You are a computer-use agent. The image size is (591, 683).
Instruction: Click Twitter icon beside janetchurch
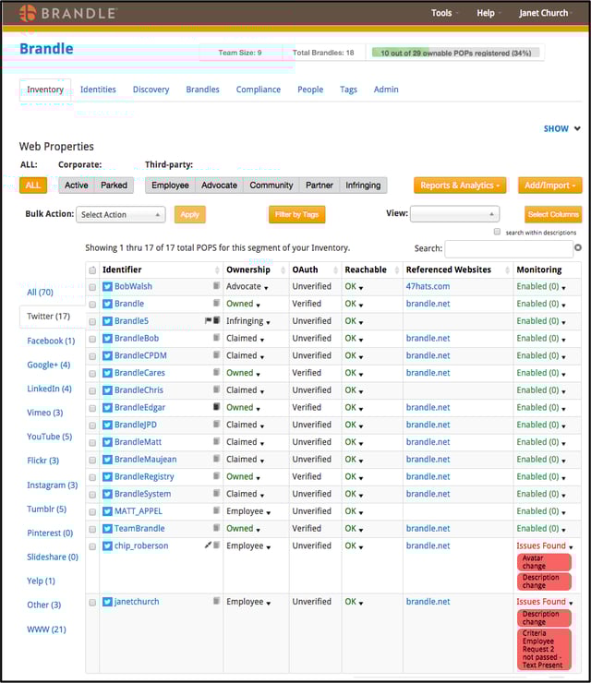tap(107, 602)
